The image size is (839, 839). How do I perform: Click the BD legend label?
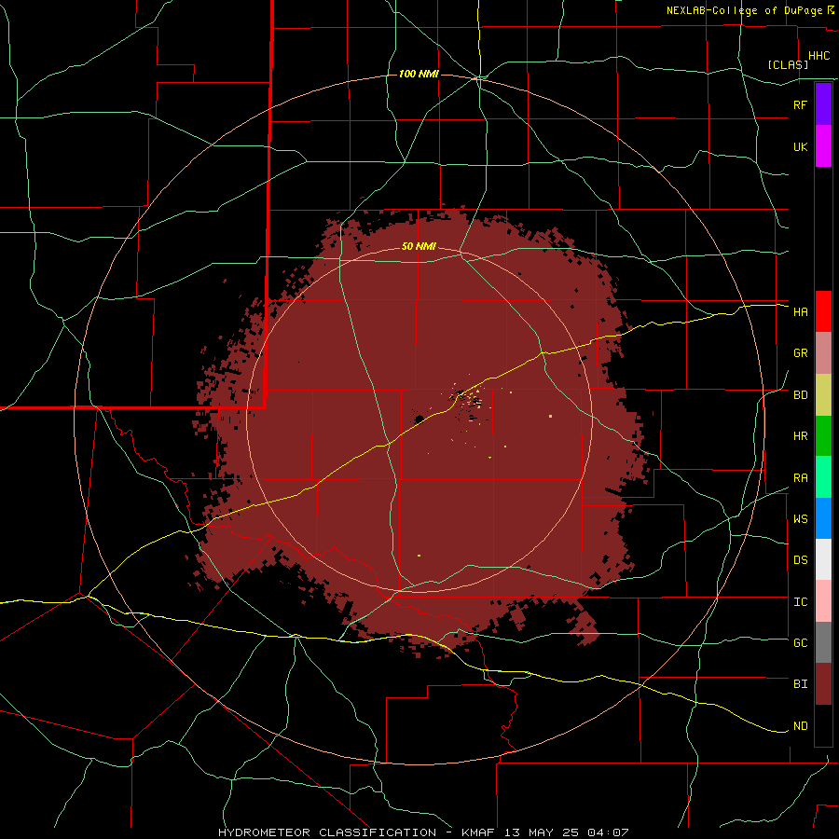(x=800, y=395)
